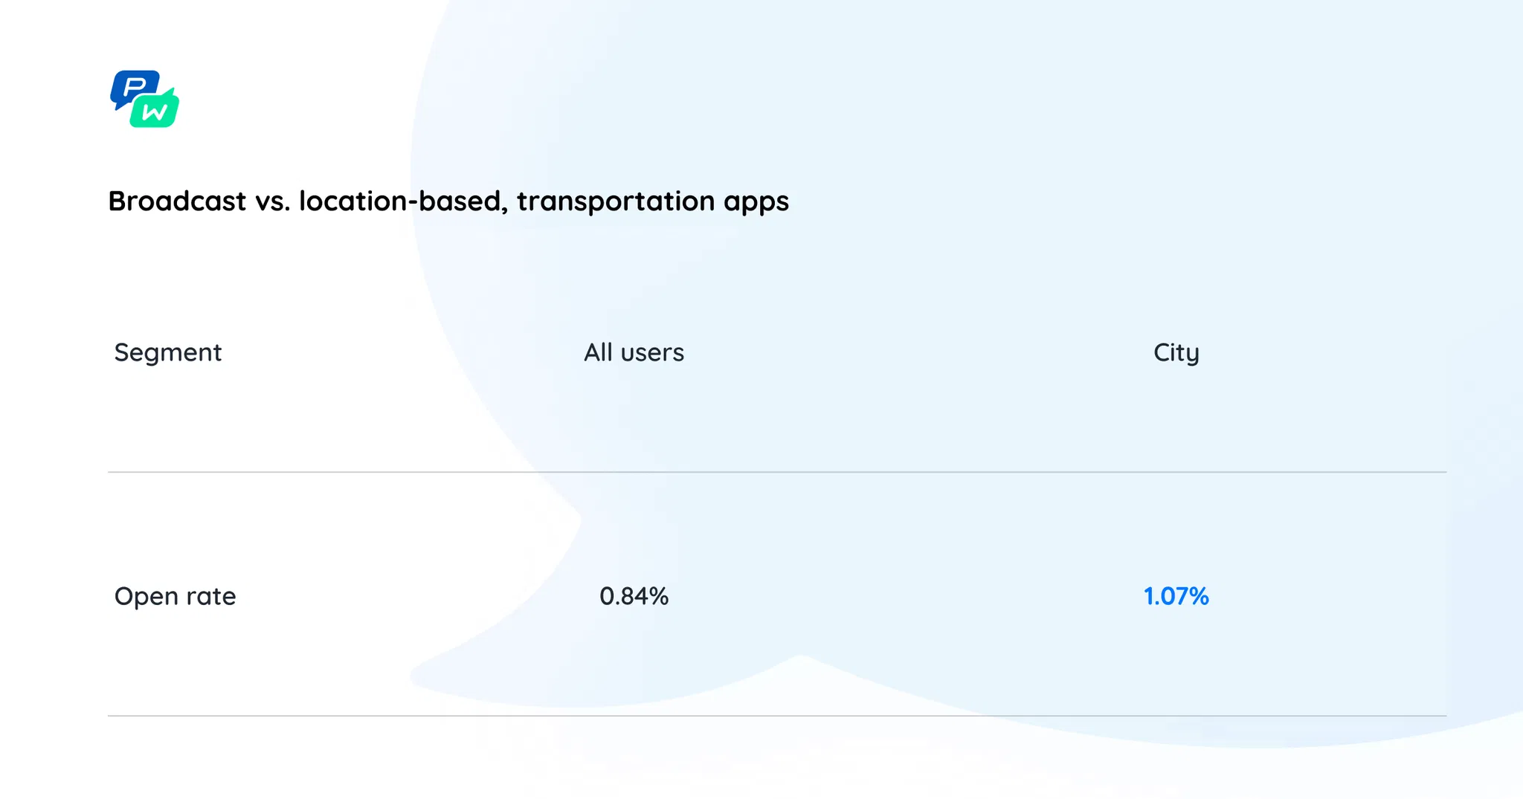Click the letter P in the logo

click(x=135, y=88)
